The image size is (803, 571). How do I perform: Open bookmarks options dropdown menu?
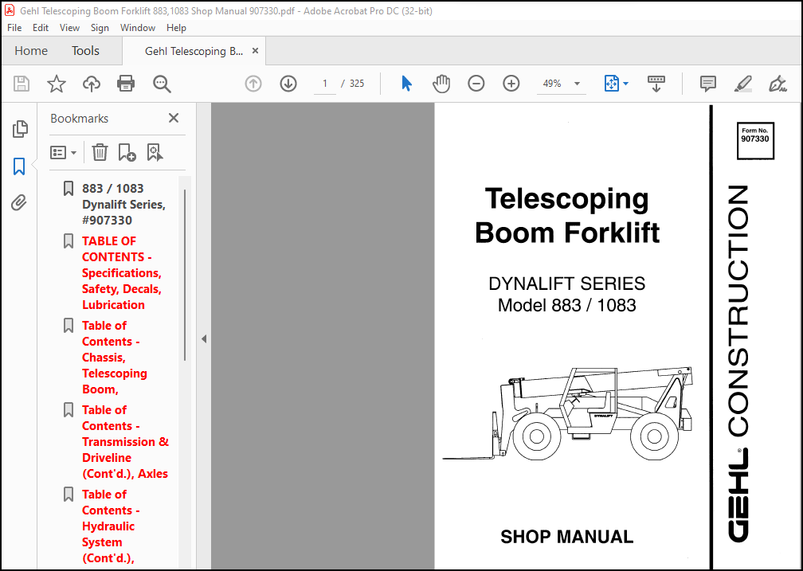click(64, 153)
